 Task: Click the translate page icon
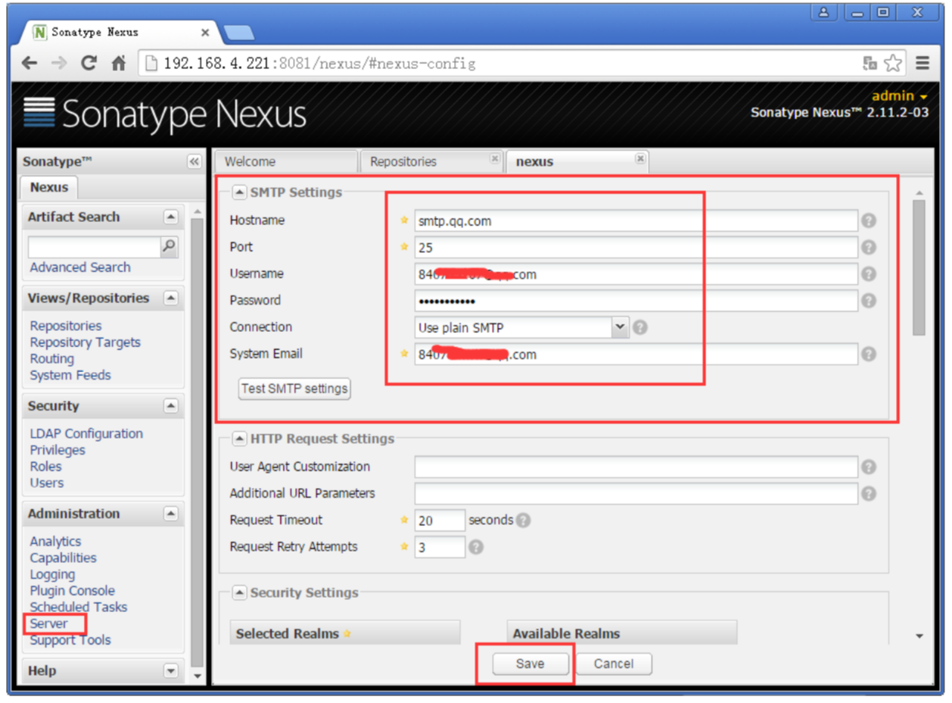coord(871,64)
